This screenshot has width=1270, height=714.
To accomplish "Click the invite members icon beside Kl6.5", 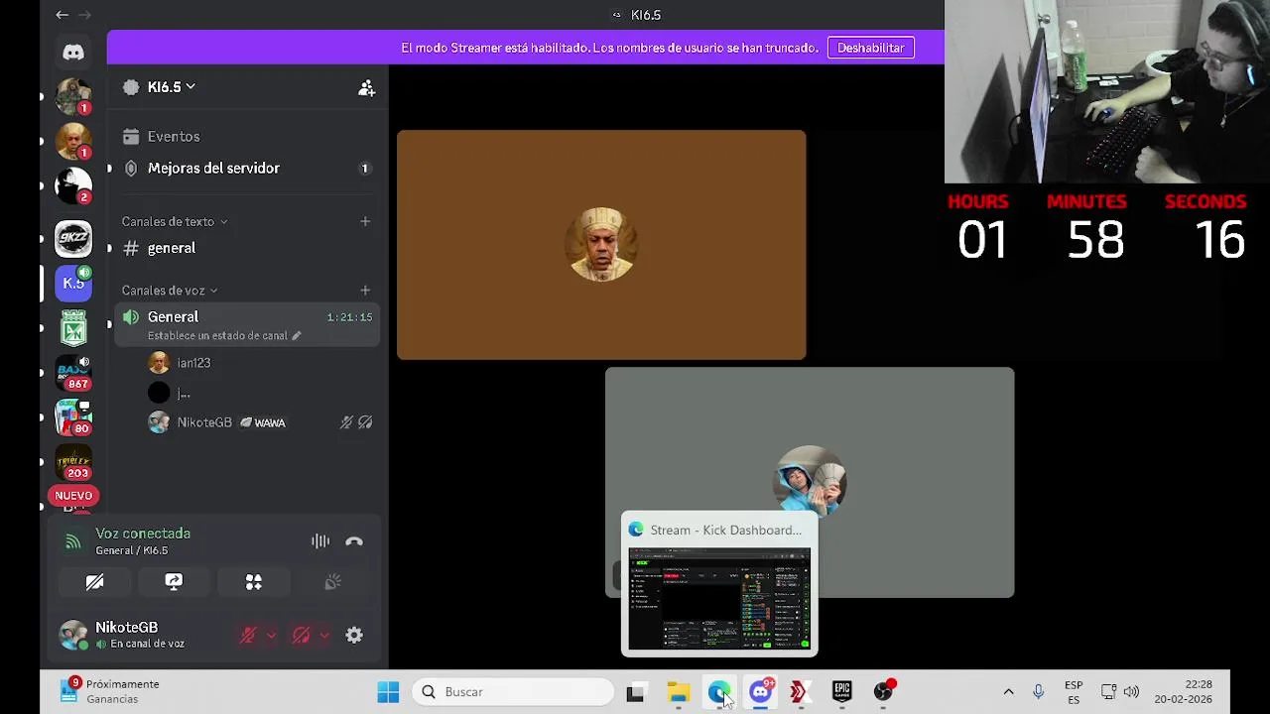I will point(366,87).
